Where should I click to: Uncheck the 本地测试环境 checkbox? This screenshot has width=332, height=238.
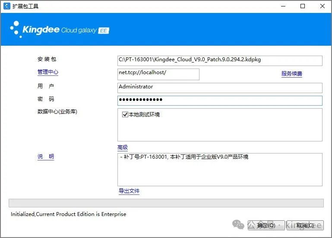coord(125,115)
